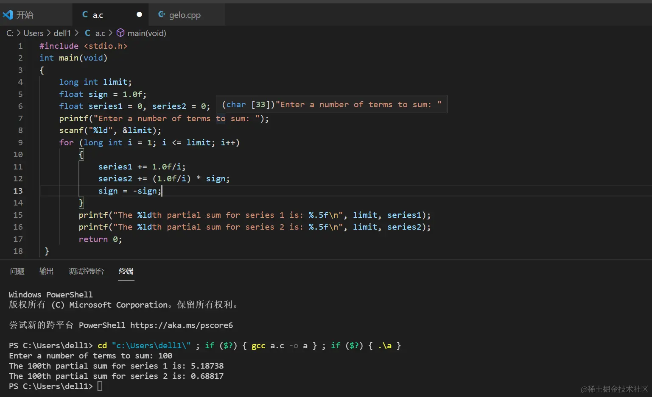Image resolution: width=652 pixels, height=397 pixels.
Task: Open the 调试控制台 panel tab
Action: (87, 271)
